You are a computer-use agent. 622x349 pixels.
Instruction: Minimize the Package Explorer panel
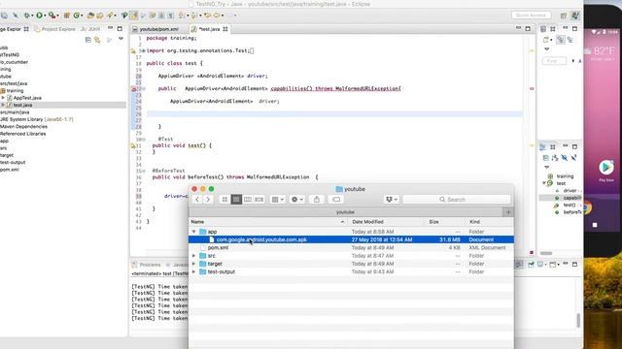[x=110, y=28]
